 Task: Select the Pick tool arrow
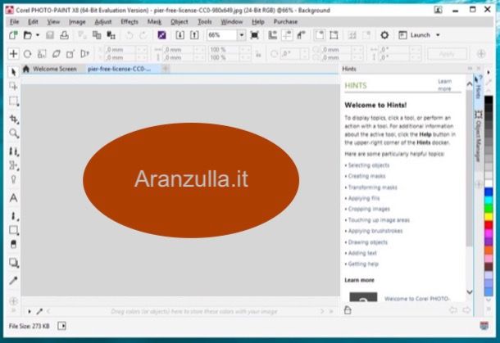tap(13, 72)
